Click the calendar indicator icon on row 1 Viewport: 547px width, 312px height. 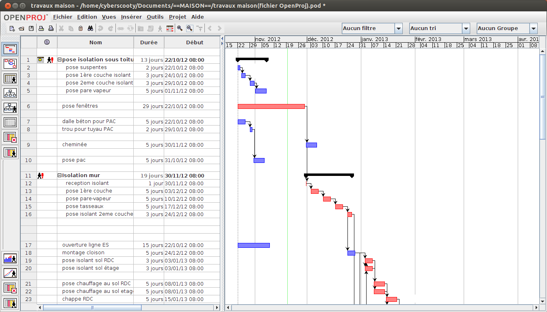coord(41,60)
